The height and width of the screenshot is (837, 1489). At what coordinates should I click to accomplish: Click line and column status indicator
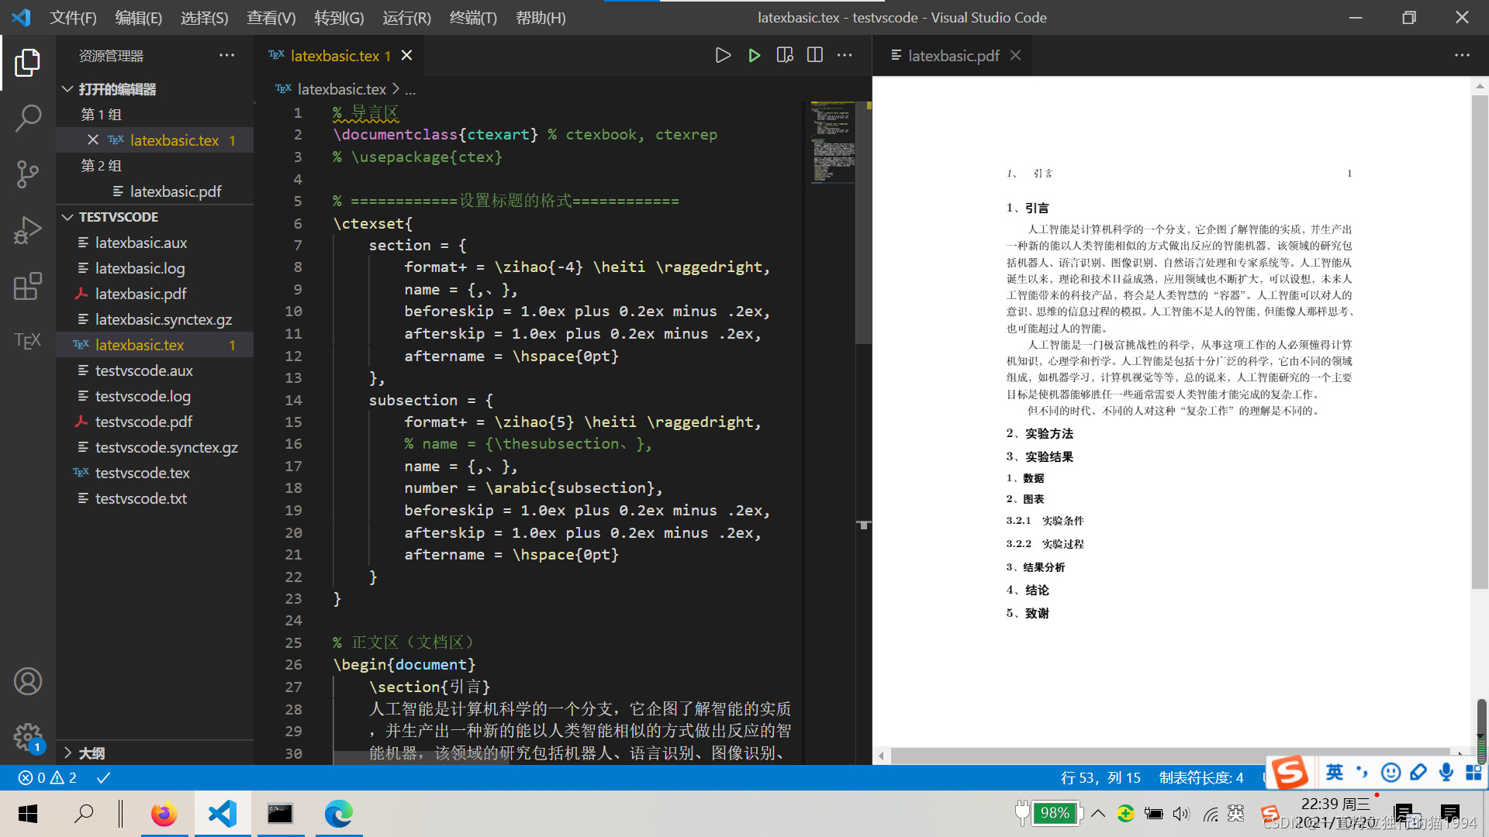tap(1100, 777)
